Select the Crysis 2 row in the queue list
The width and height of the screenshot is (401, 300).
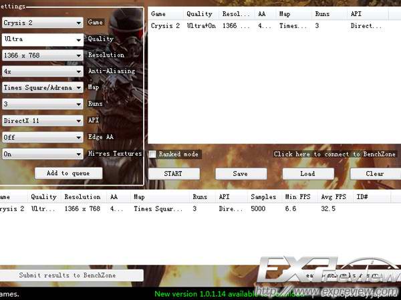tap(267, 26)
